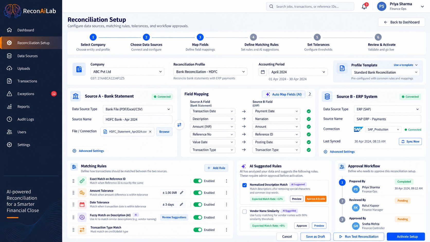Open the Reconciliation Profile dropdown

210,72
